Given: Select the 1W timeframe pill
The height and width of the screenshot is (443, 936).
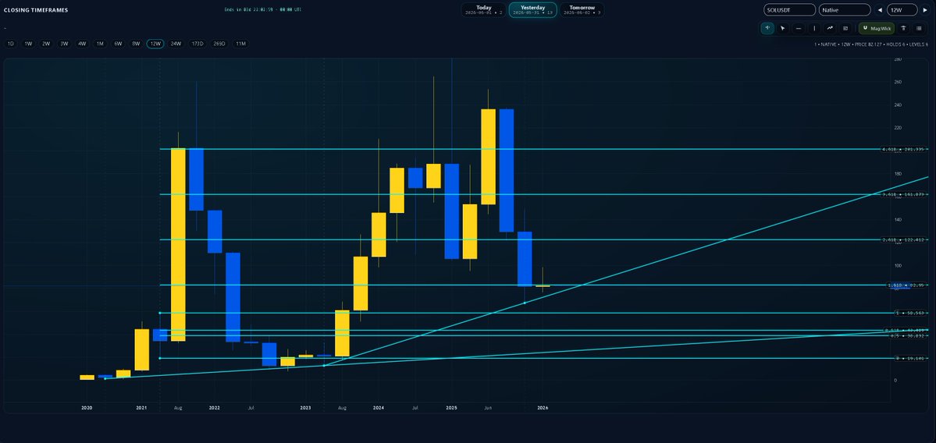Looking at the screenshot, I should pos(28,44).
